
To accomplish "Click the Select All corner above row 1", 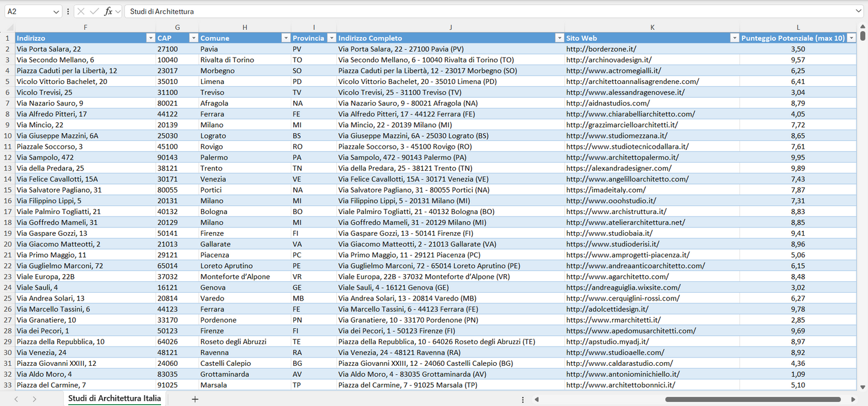I will coord(9,27).
